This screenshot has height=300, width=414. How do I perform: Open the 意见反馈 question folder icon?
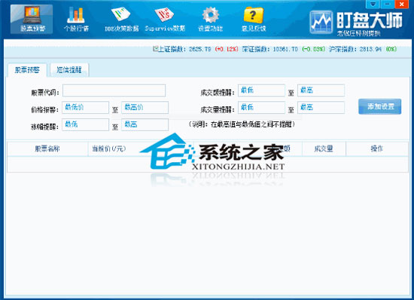tap(254, 19)
